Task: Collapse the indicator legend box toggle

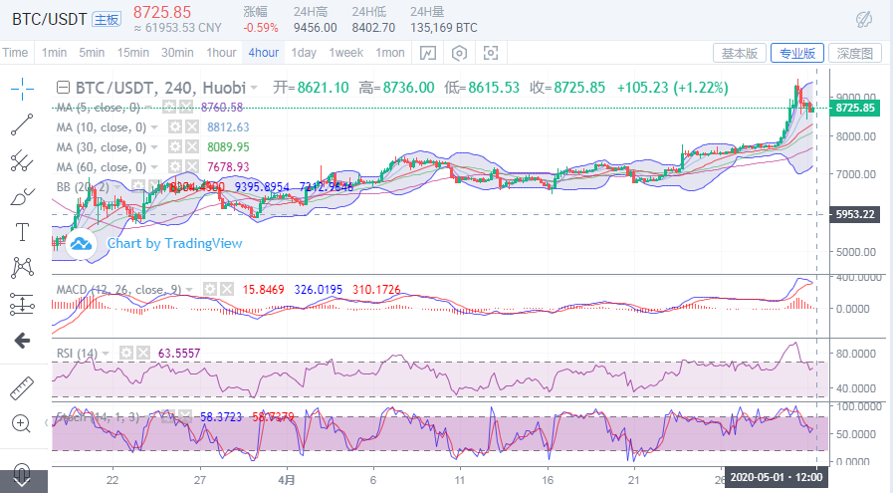Action: (63, 88)
